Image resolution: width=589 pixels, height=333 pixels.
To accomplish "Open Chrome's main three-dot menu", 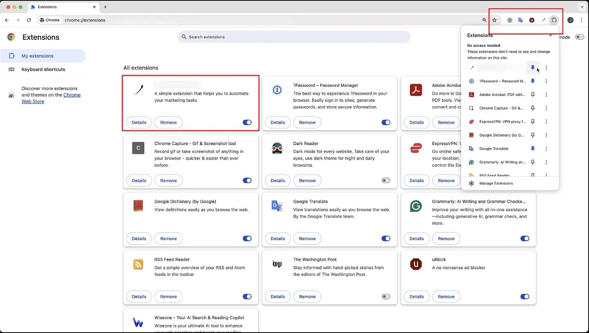I will pyautogui.click(x=582, y=20).
